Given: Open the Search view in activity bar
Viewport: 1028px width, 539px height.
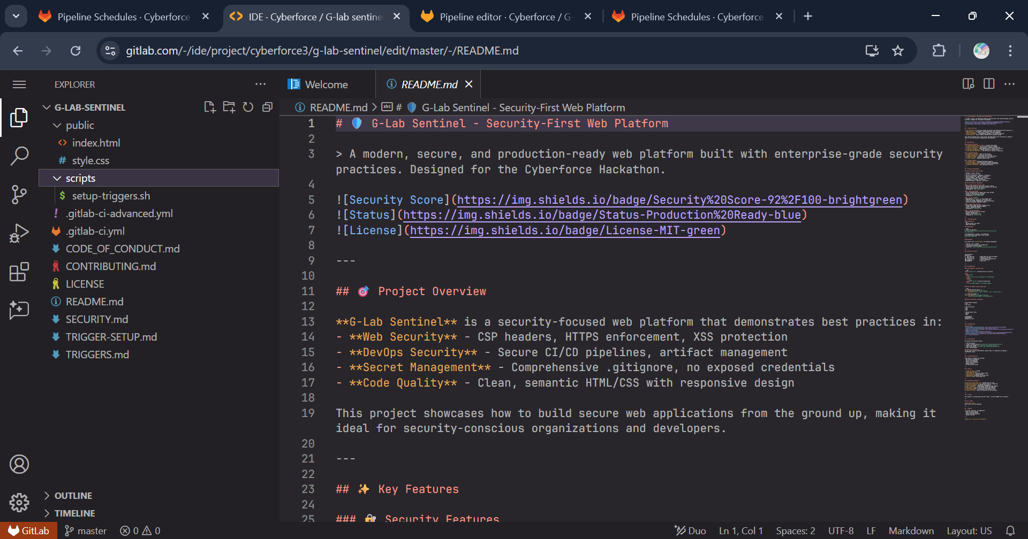Looking at the screenshot, I should (19, 156).
